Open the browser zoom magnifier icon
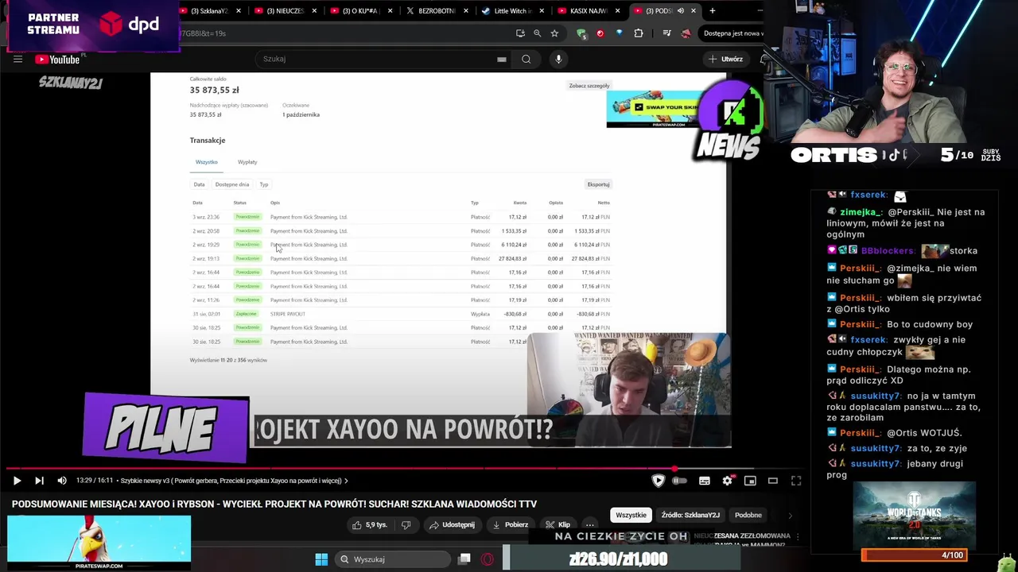 click(x=537, y=33)
